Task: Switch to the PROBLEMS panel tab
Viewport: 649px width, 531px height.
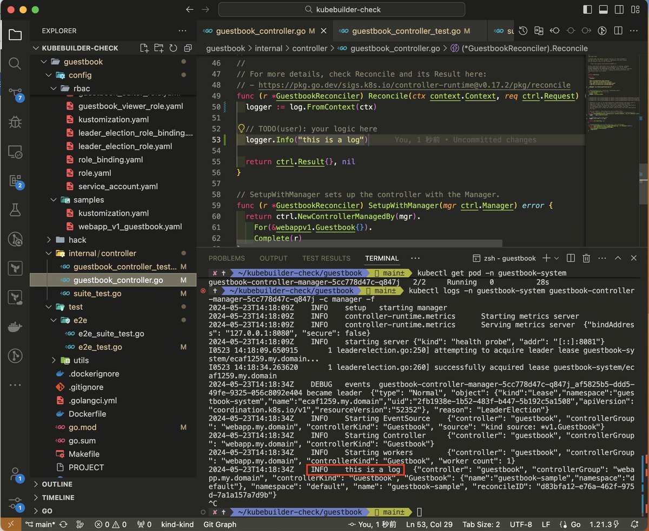Action: [227, 258]
